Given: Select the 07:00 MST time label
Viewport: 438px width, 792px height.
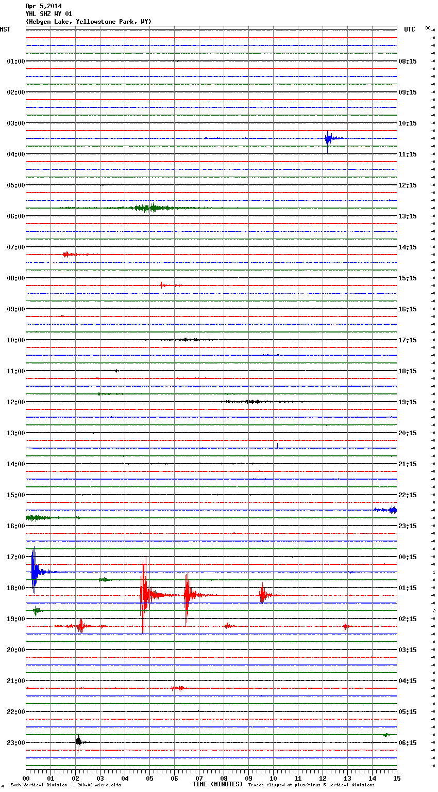Looking at the screenshot, I should (16, 247).
